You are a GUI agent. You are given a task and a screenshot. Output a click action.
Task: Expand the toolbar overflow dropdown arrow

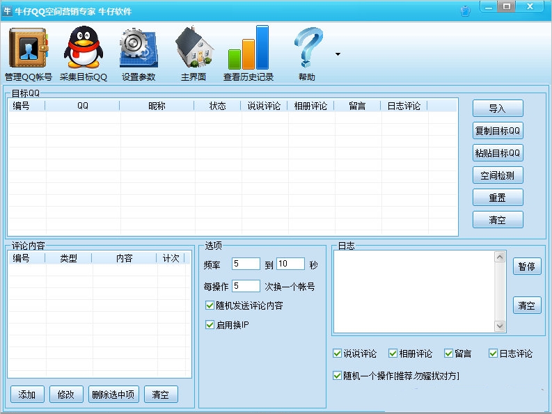pos(338,54)
